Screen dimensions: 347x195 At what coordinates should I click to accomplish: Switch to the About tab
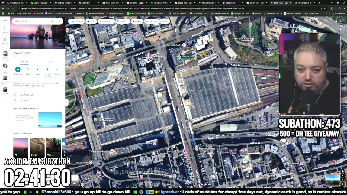coord(51,62)
